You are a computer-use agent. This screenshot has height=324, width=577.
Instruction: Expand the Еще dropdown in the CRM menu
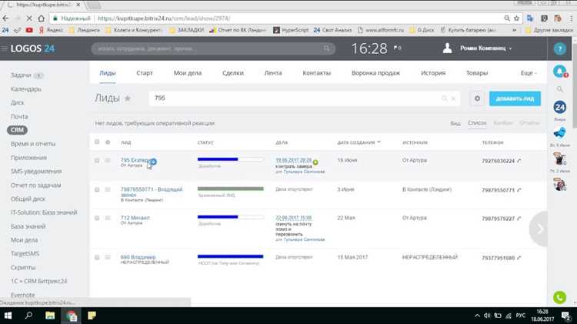coord(529,73)
